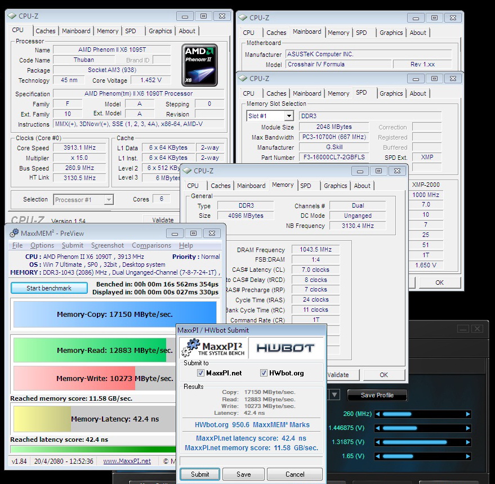Screen dimensions: 495x484
Task: Click CPU-Z icon in Memory window title bar
Action: pyautogui.click(x=187, y=171)
